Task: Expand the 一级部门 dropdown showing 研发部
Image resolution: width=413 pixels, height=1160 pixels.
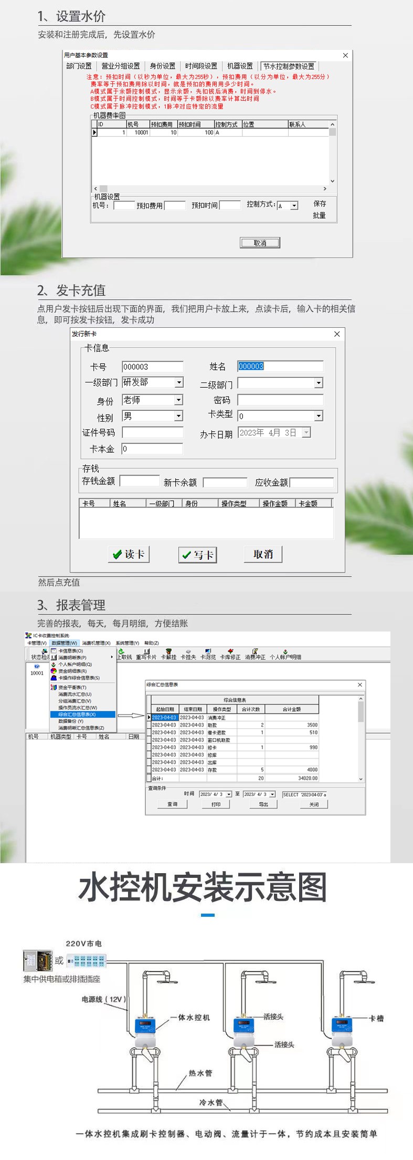Action: [179, 382]
